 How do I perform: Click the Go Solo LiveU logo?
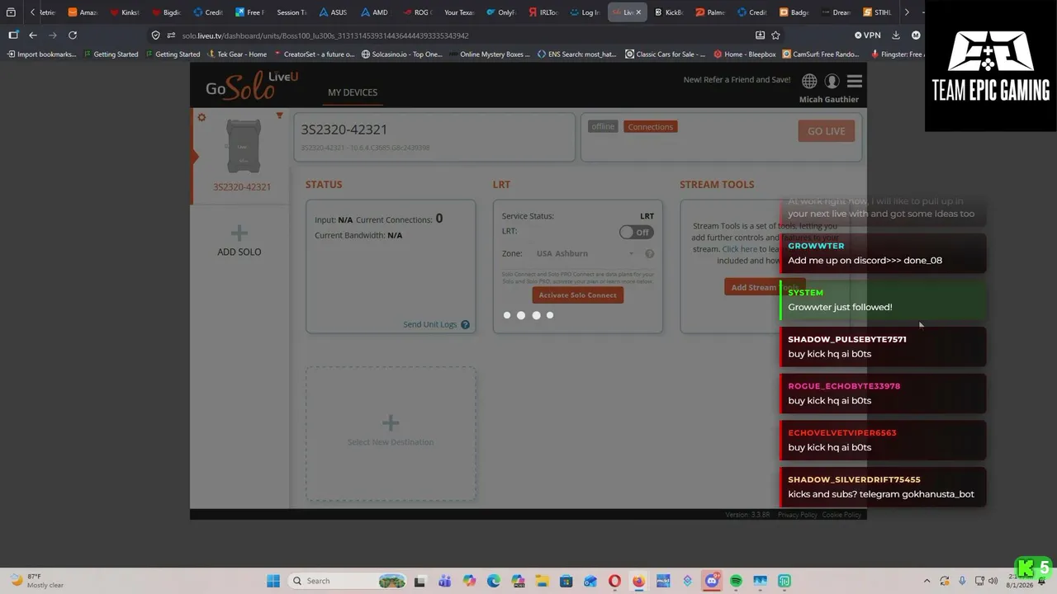[x=252, y=86]
